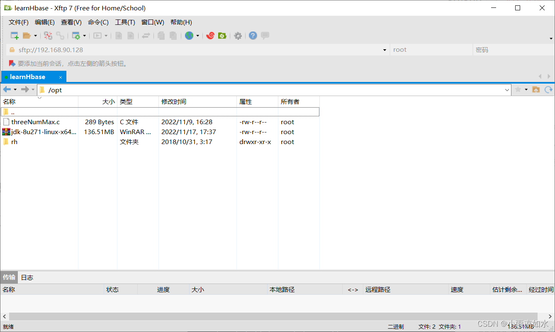Viewport: 555px width, 332px height.
Task: Click the Back navigation arrow
Action: 7,89
